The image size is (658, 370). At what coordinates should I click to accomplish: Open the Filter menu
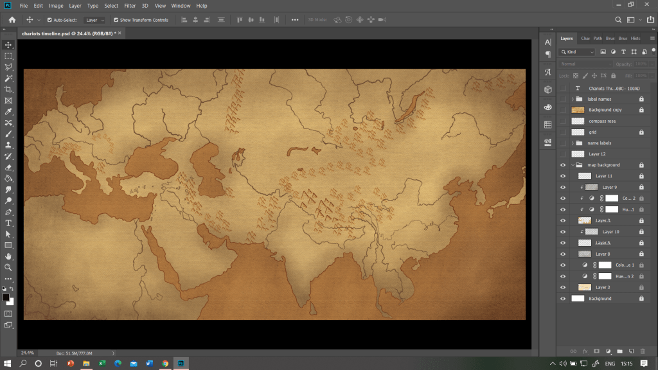pyautogui.click(x=130, y=6)
